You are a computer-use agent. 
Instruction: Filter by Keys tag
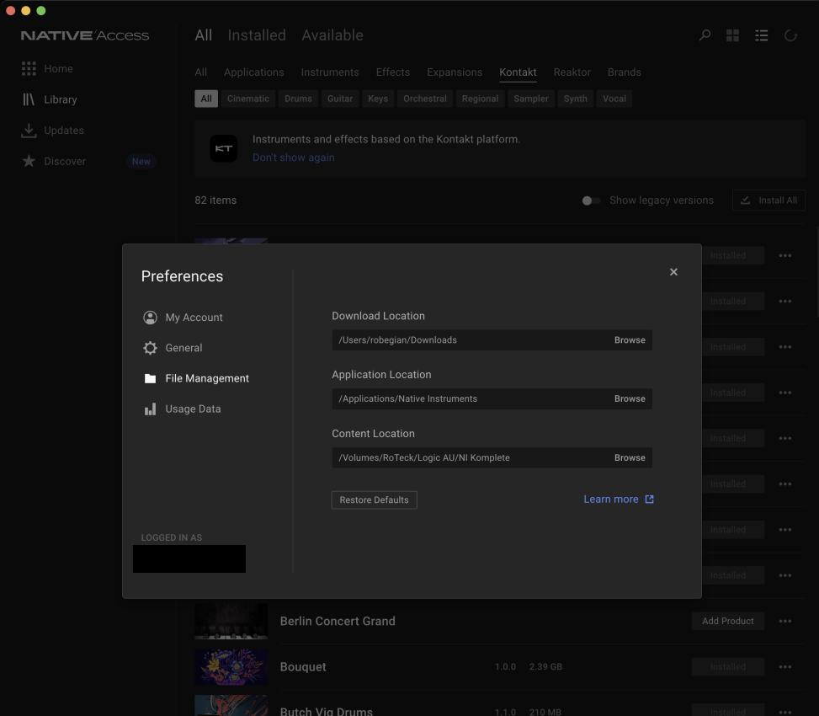point(378,99)
